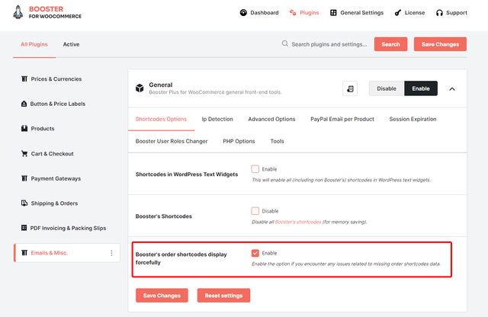Click the Payment Gateways sidebar icon
488x317 pixels.
click(24, 178)
